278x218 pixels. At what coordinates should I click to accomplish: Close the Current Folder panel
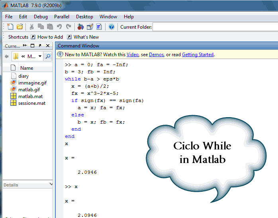48,46
